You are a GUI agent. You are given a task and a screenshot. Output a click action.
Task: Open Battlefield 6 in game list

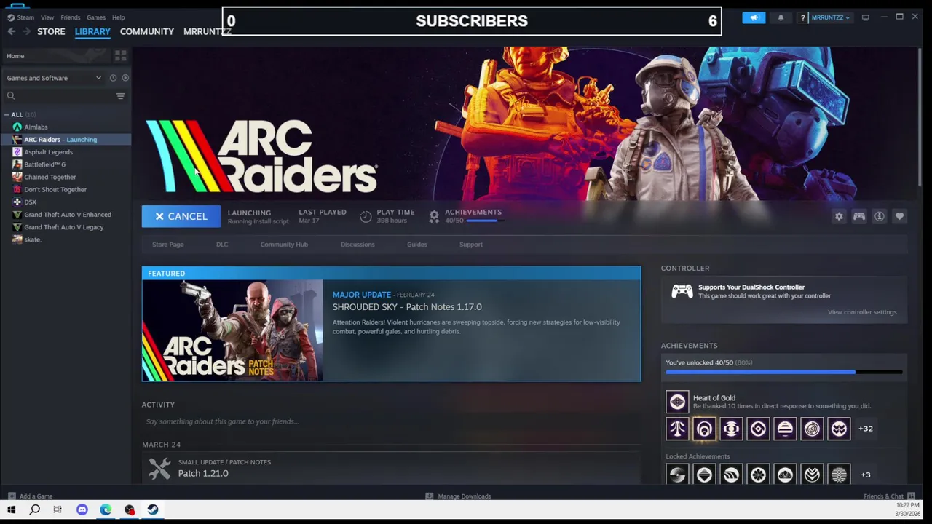[44, 164]
